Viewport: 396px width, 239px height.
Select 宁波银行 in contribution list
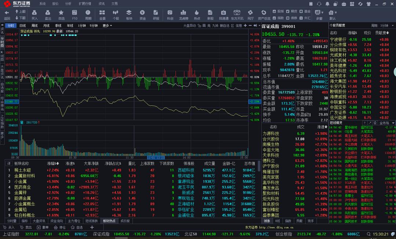(x=338, y=40)
